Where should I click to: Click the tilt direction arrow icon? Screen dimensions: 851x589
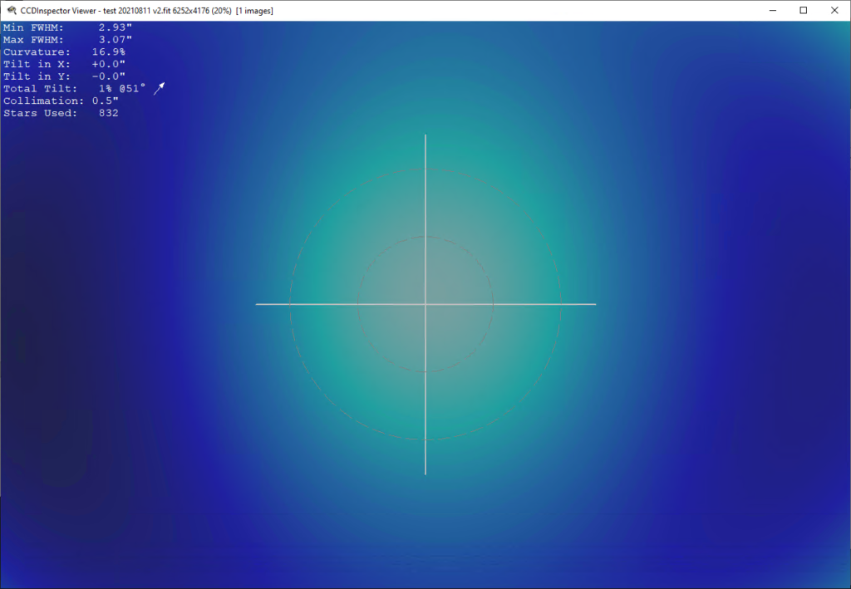(x=159, y=89)
